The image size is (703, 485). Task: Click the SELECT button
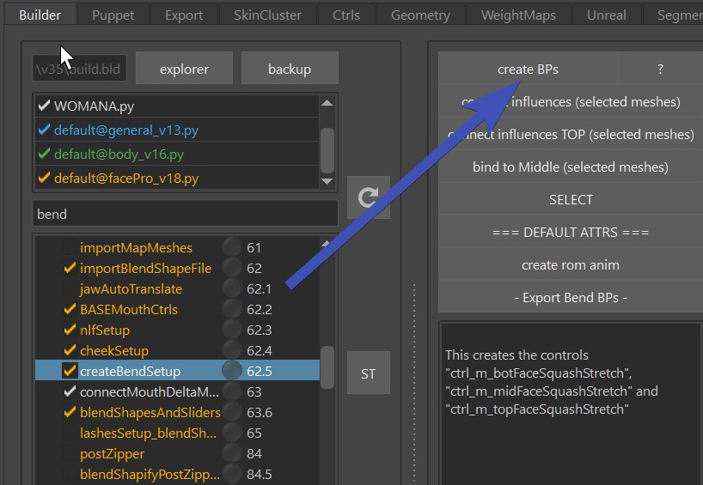coord(571,199)
